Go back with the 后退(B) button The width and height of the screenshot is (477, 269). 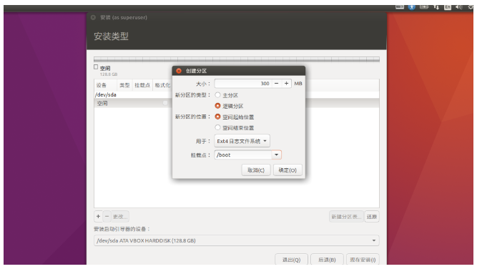click(x=327, y=260)
